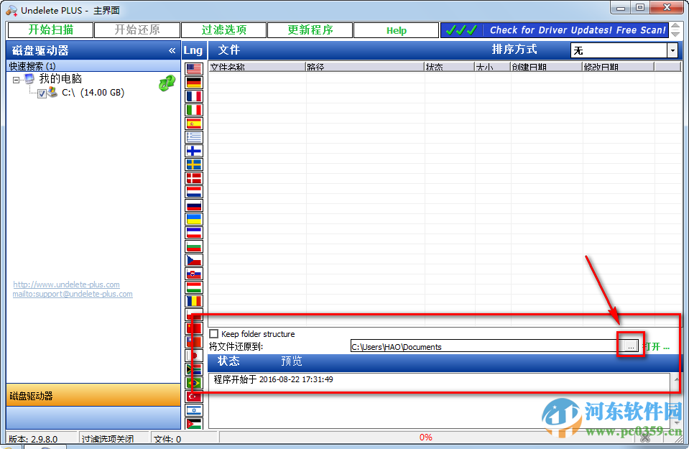The height and width of the screenshot is (449, 689).
Task: Click the ... browse button for restore path
Action: pyautogui.click(x=630, y=346)
